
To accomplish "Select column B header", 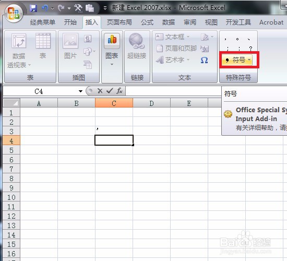I will pos(77,103).
